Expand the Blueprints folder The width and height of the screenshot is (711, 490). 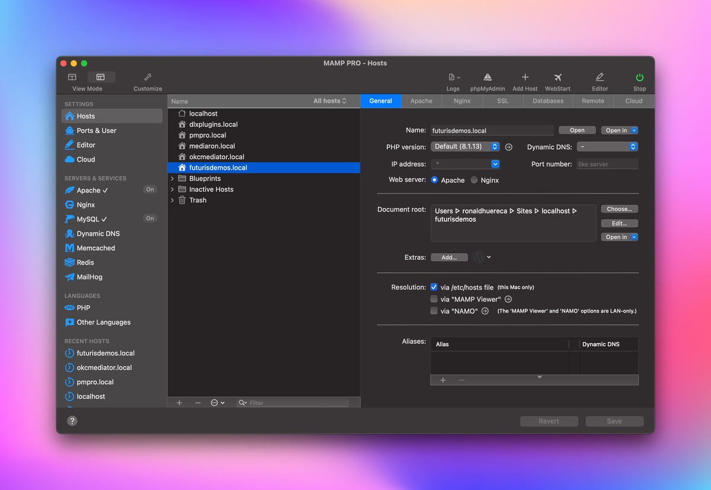(172, 179)
